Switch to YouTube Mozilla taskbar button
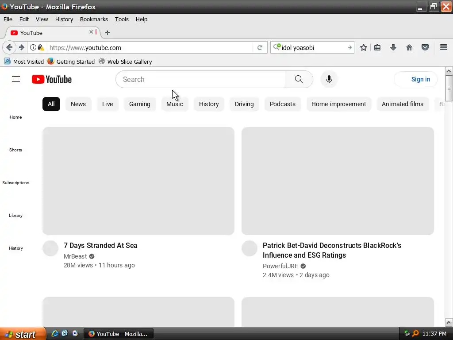Image resolution: width=453 pixels, height=340 pixels. click(x=118, y=334)
